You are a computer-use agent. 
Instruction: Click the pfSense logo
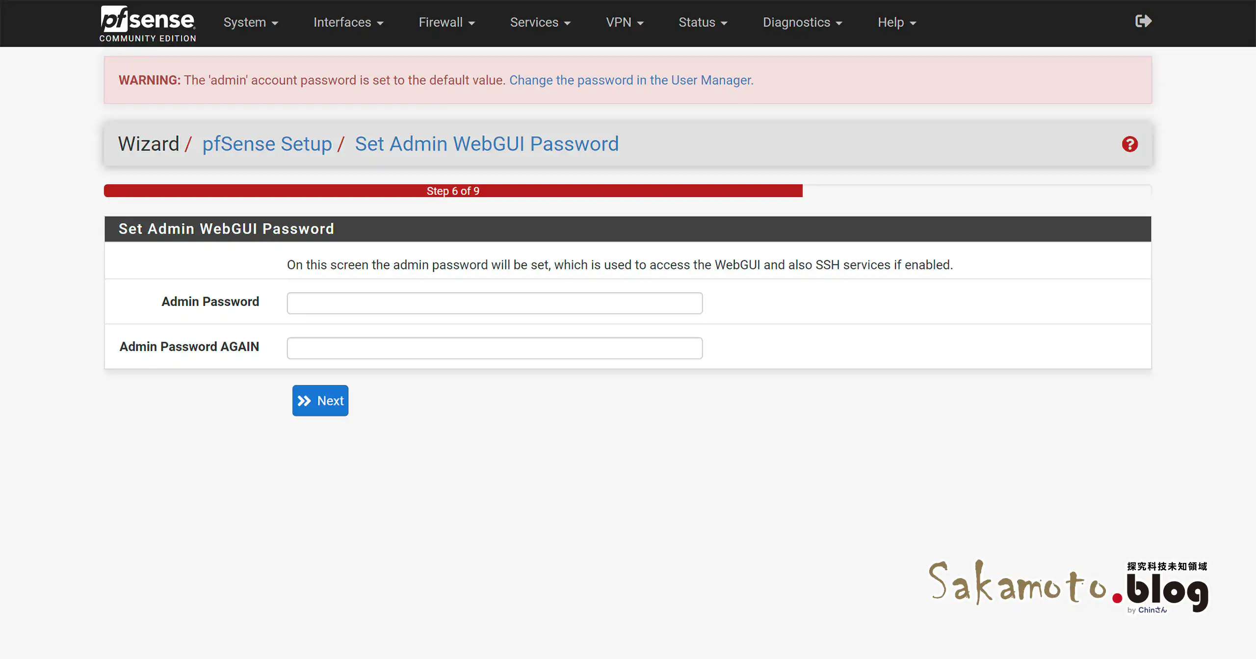[x=147, y=20]
